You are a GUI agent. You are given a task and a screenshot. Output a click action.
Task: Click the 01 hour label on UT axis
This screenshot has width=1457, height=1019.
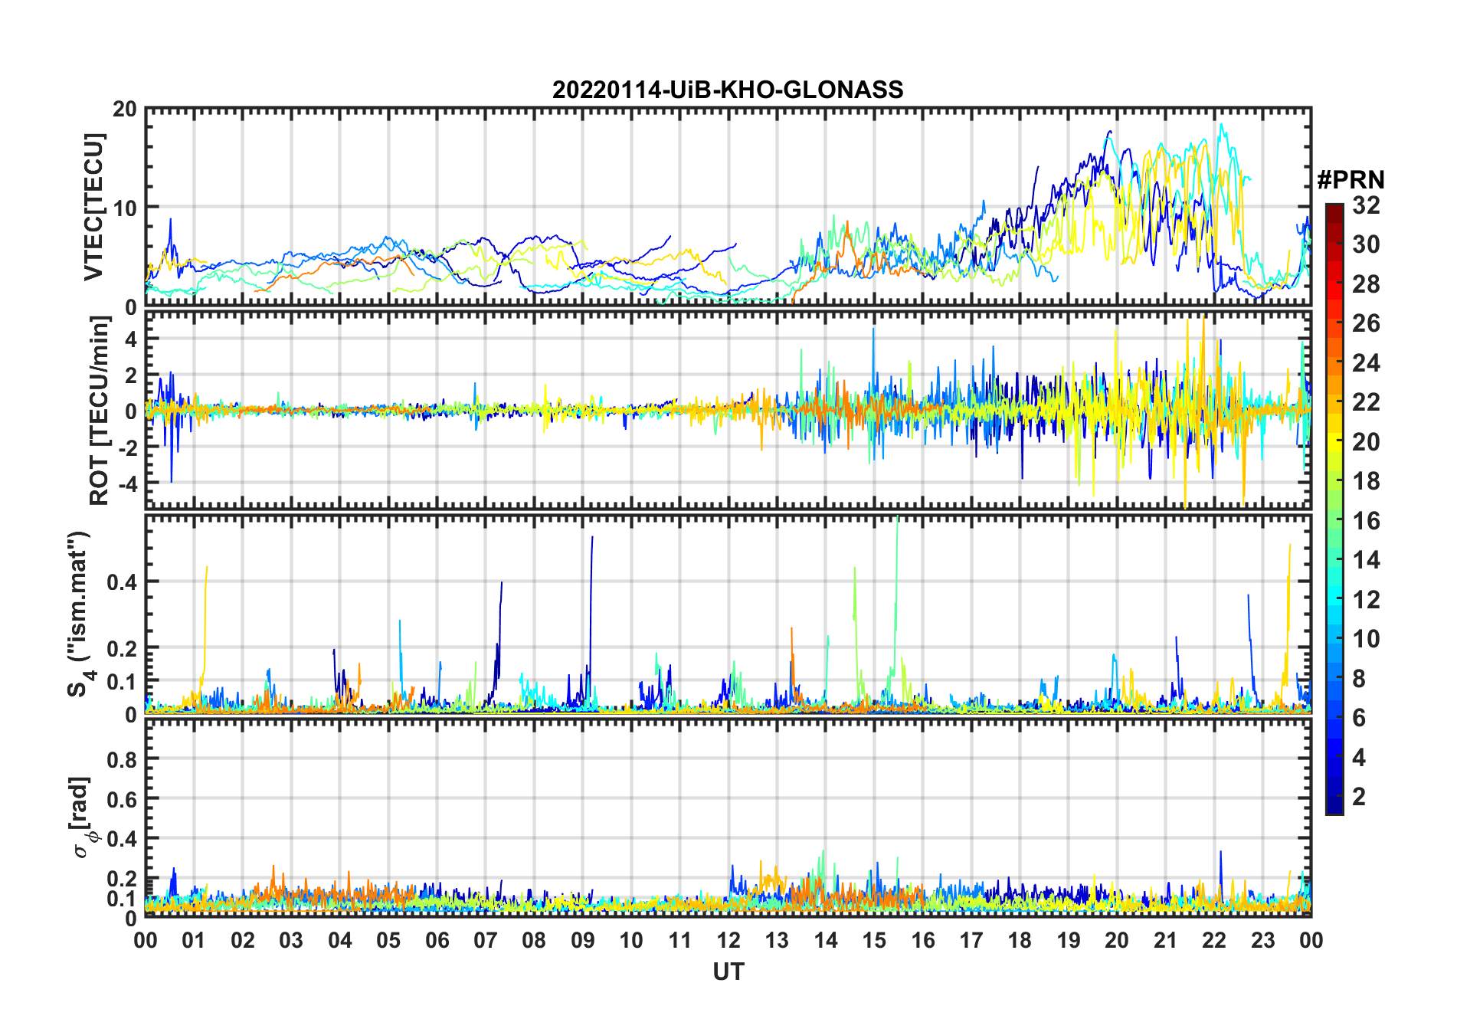click(195, 940)
